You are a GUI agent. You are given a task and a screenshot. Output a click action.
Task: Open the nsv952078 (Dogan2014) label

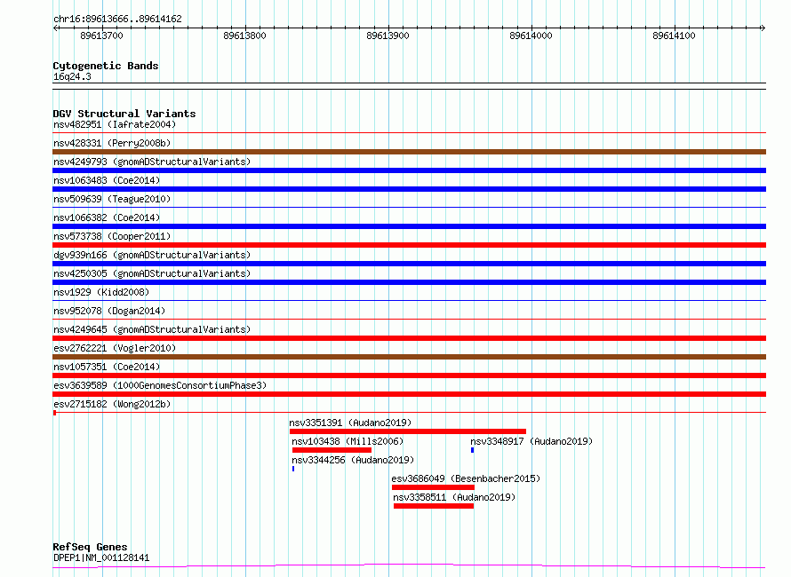click(x=109, y=311)
